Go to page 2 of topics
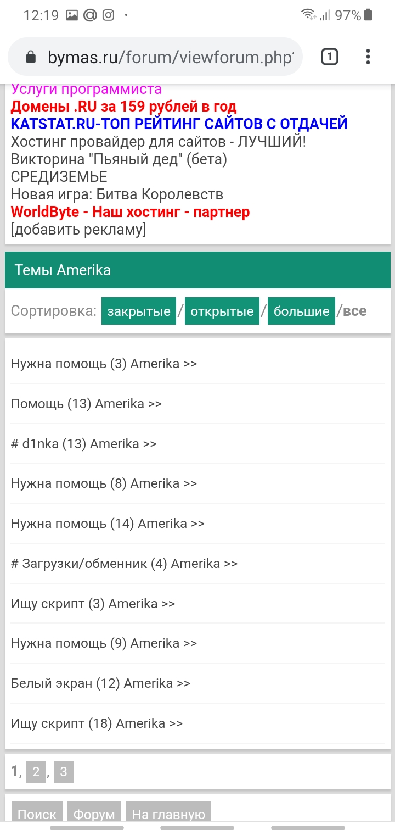Image resolution: width=395 pixels, height=835 pixels. 36,772
